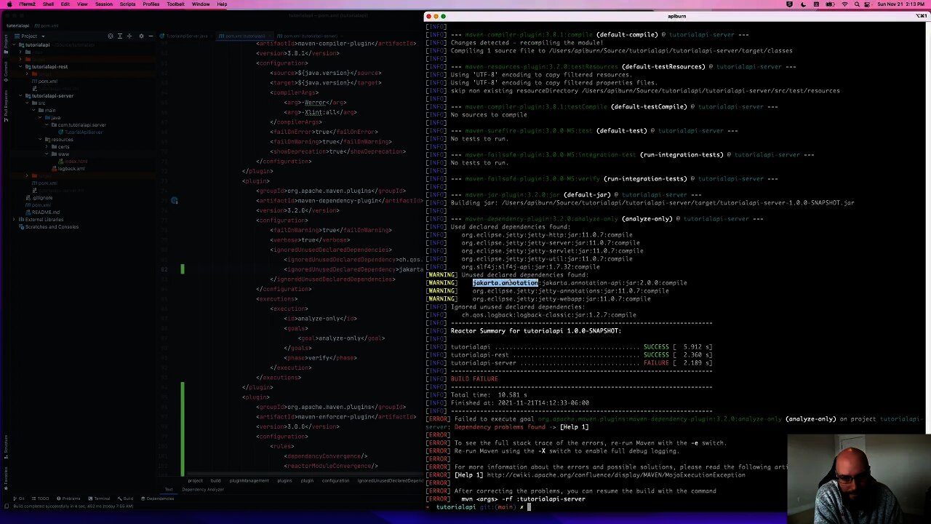Expand the External Libraries node
The height and width of the screenshot is (524, 931).
(x=14, y=219)
